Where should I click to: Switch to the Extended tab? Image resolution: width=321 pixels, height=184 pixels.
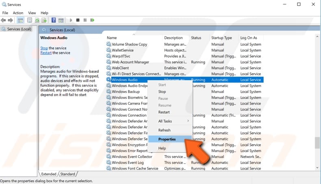[49, 174]
